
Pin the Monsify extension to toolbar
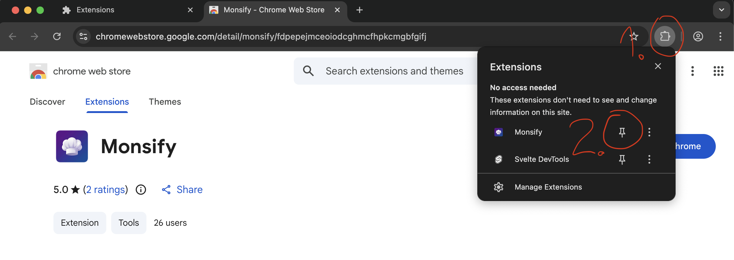pos(622,132)
